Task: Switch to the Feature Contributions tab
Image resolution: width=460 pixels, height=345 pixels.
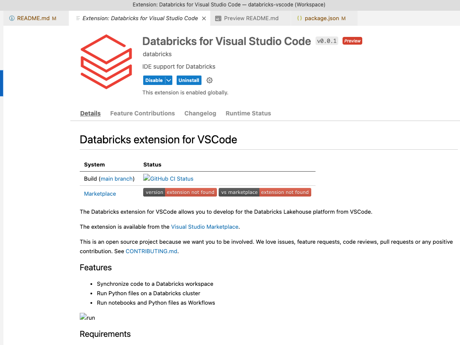Action: tap(142, 113)
